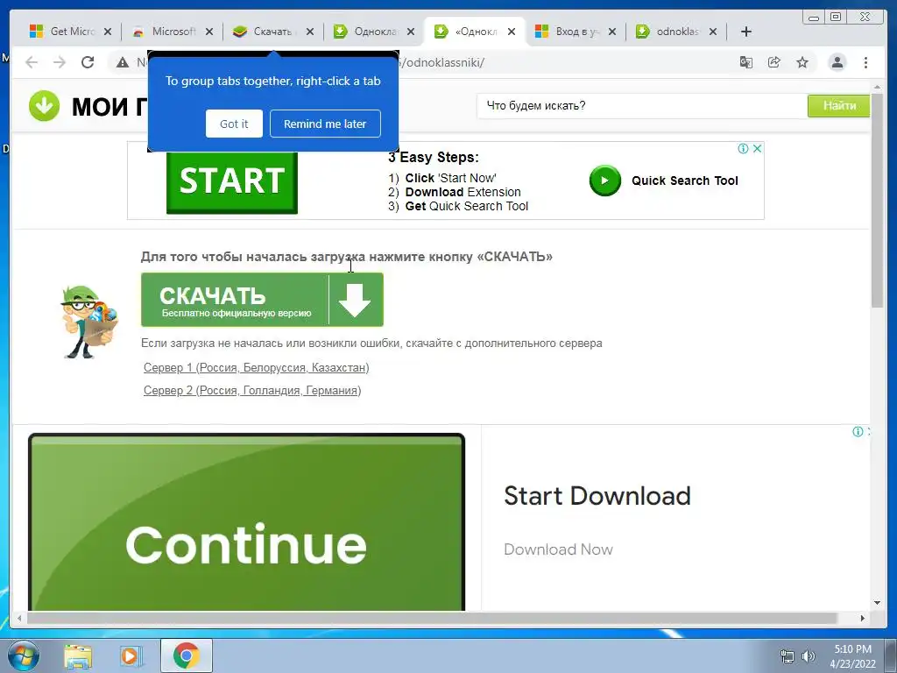Click the cartoon mascot image

click(89, 322)
